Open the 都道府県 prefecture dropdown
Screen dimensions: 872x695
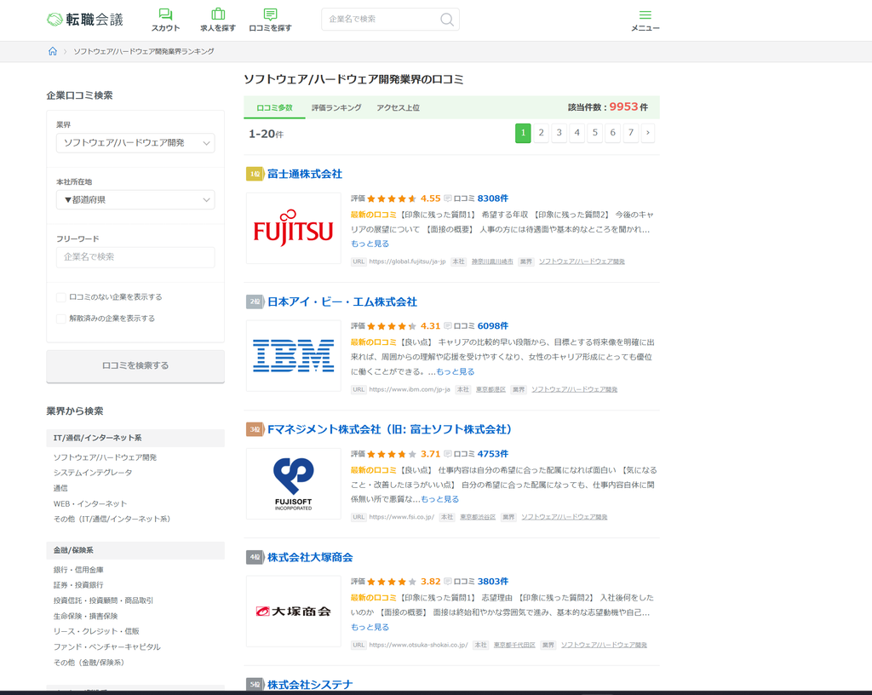[x=135, y=199]
